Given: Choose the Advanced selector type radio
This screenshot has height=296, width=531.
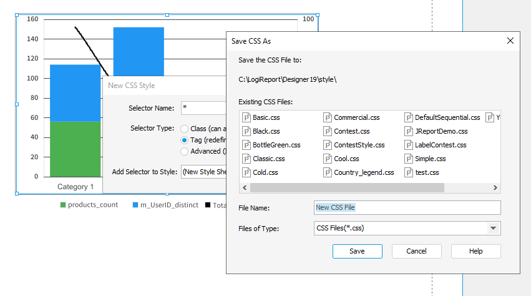Looking at the screenshot, I should click(x=184, y=152).
